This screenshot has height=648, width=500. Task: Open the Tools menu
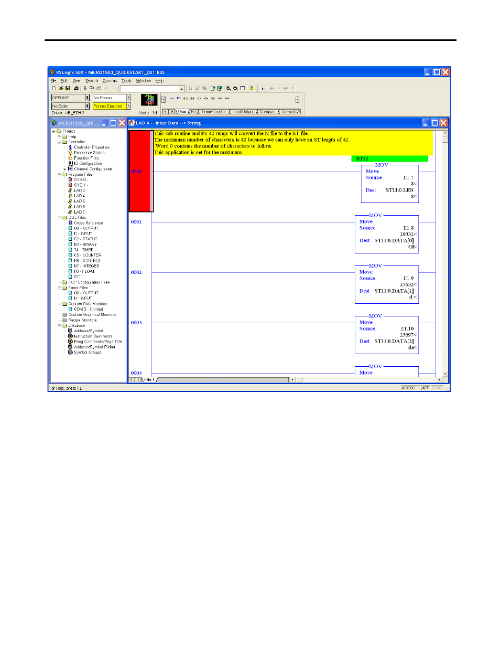pos(126,81)
